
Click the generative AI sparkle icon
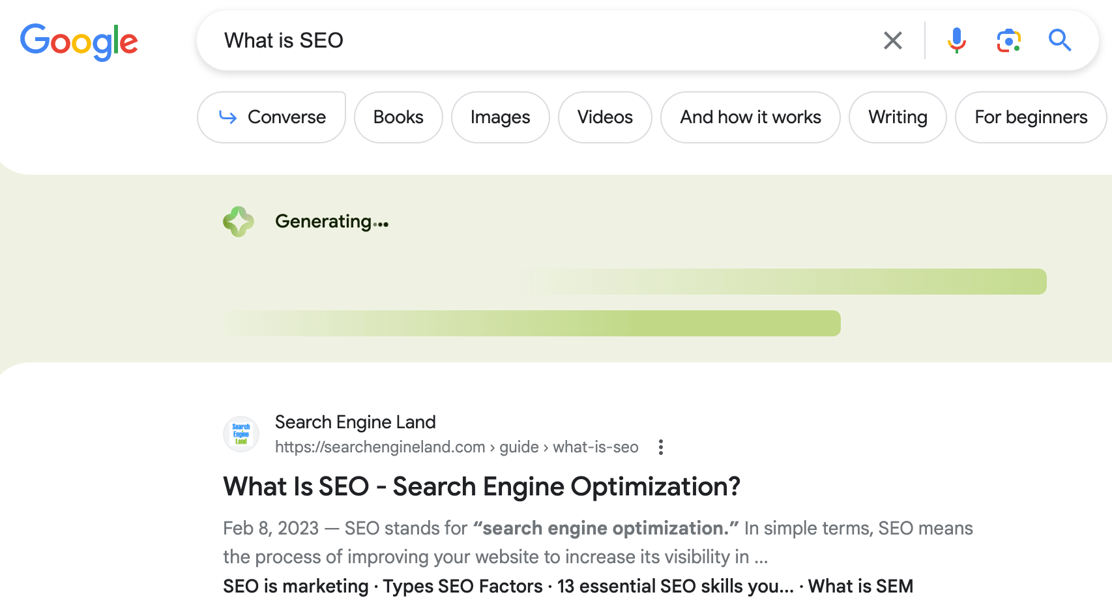pyautogui.click(x=239, y=222)
